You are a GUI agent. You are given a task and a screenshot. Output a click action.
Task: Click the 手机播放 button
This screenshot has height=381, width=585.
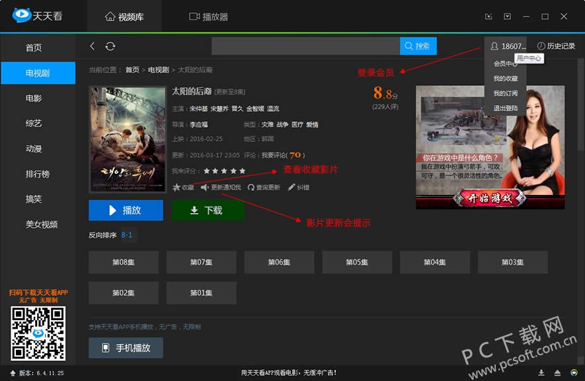click(x=126, y=348)
